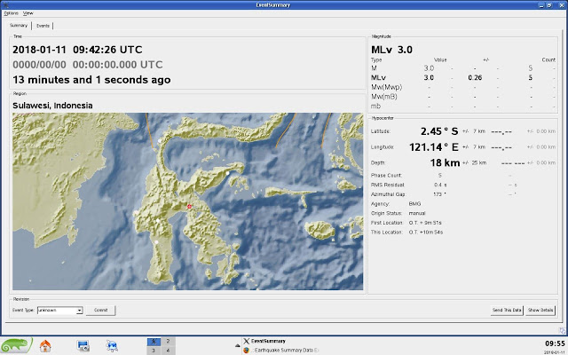Open the openSUSE chameleon start menu
Viewport: 568px width, 355px height.
click(16, 345)
